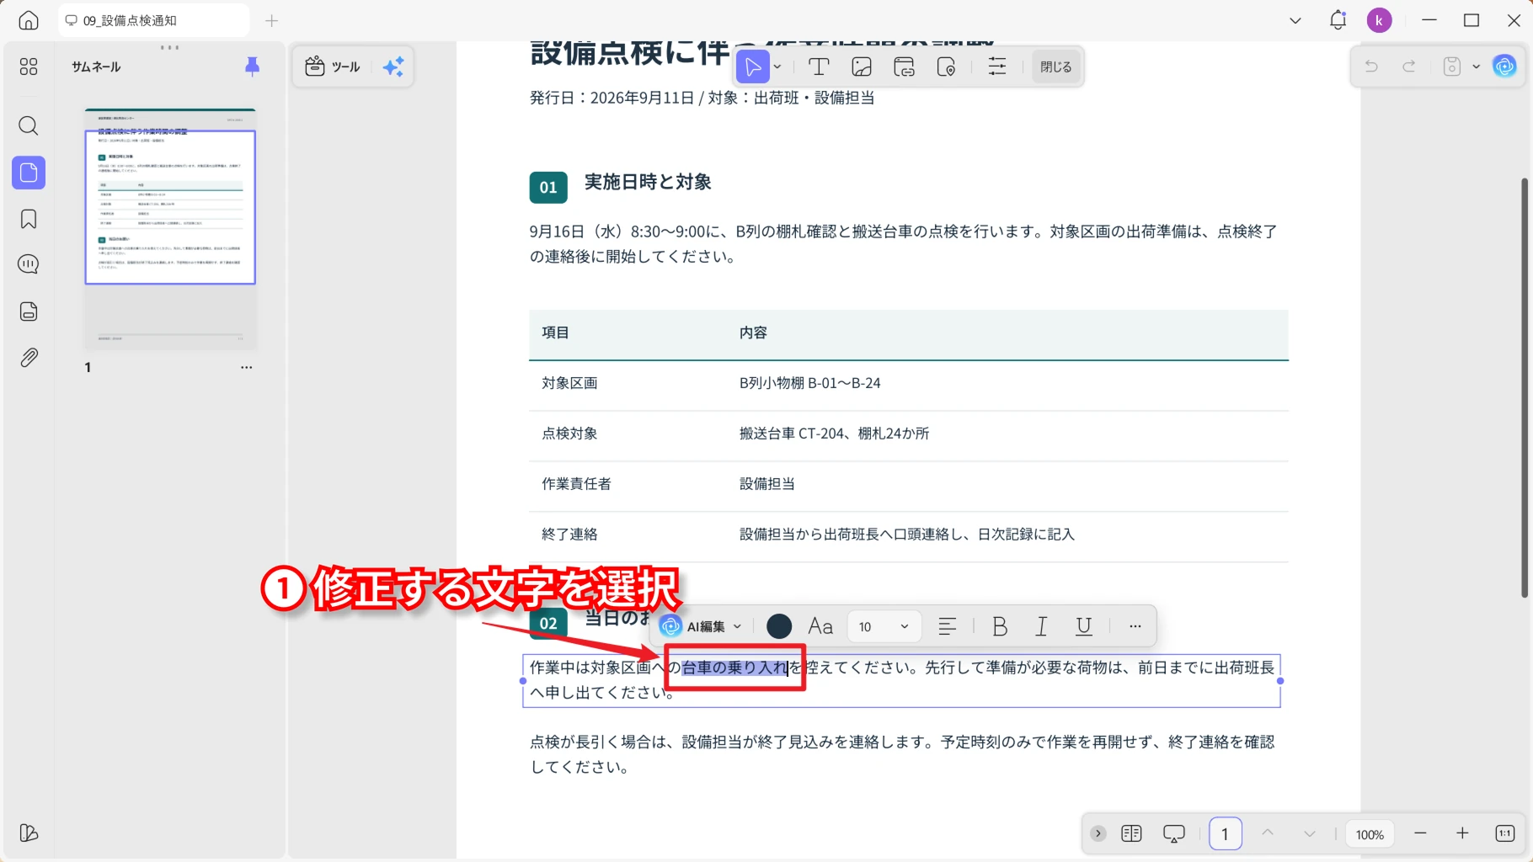Select the add text tool
The width and height of the screenshot is (1533, 862).
(819, 67)
